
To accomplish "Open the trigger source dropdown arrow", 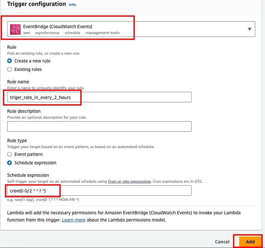I will [x=250, y=29].
